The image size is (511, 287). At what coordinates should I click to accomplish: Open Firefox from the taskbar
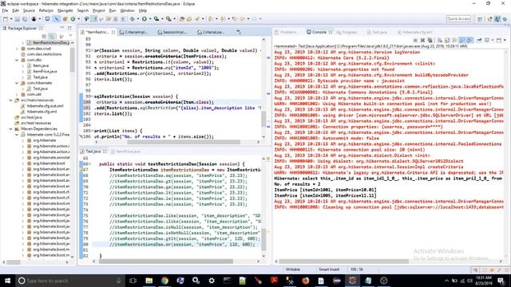tap(305, 281)
